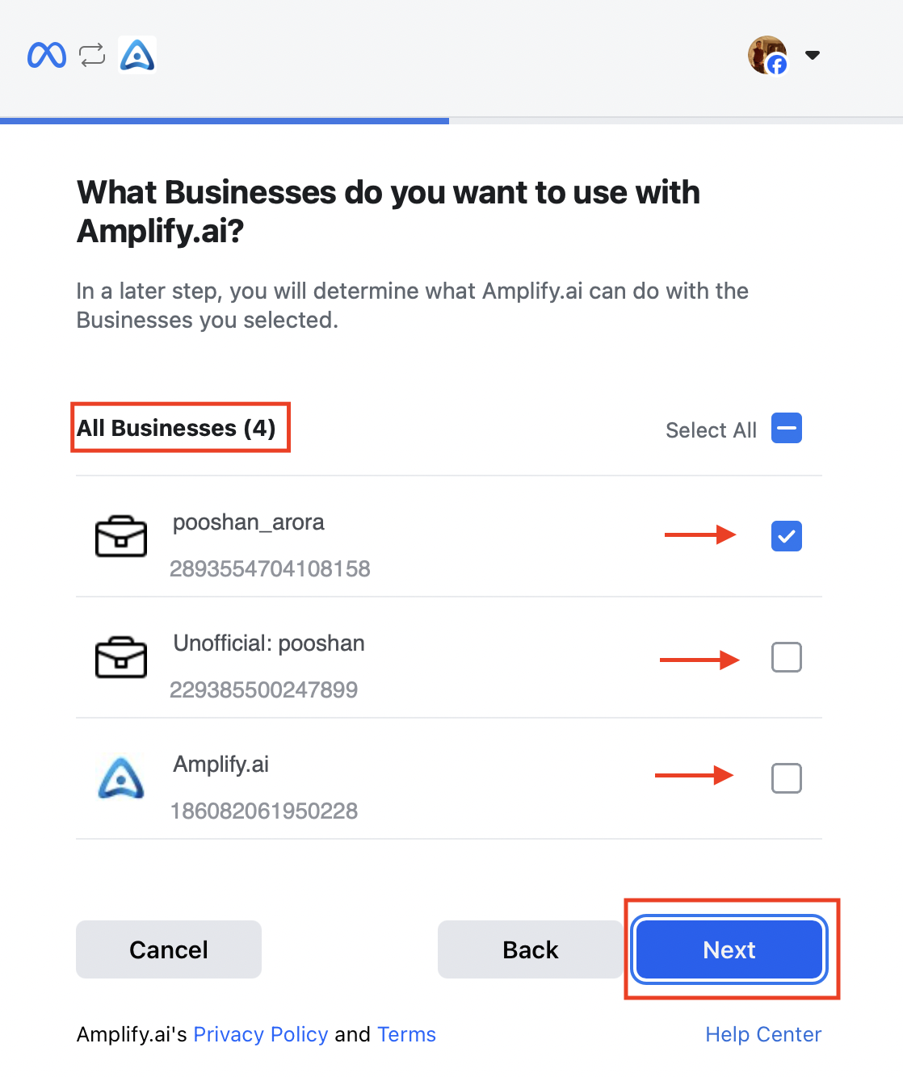This screenshot has height=1077, width=903.
Task: Open the Help Center link
Action: tap(763, 1034)
